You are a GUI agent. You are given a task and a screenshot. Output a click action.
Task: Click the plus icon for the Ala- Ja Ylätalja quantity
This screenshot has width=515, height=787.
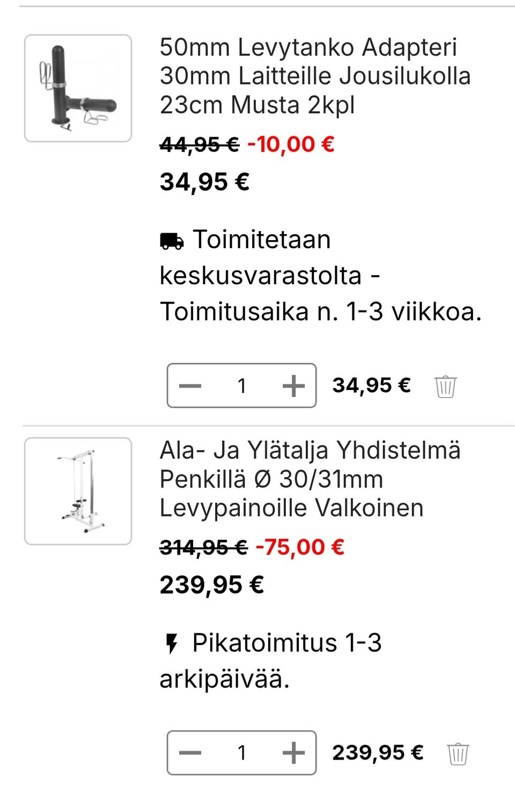pyautogui.click(x=293, y=753)
